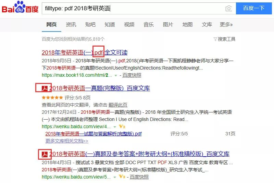Open 百度快照 for max.book118.com result
Image resolution: width=274 pixels, height=183 pixels.
pyautogui.click(x=132, y=75)
